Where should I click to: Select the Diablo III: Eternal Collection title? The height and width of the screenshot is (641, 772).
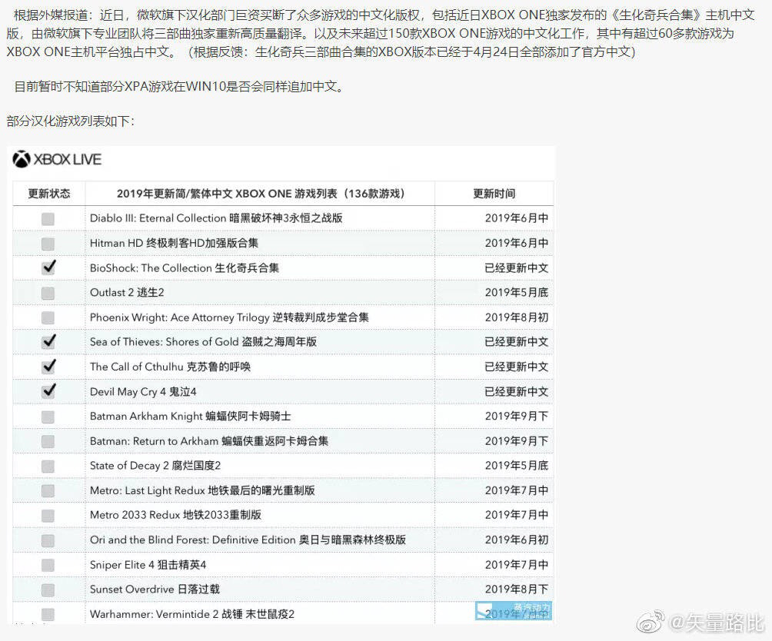pyautogui.click(x=216, y=218)
